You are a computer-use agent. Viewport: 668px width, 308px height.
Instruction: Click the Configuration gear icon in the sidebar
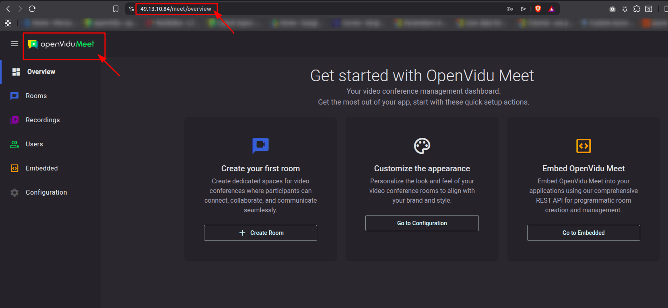[14, 193]
